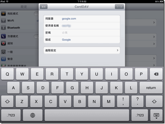
Task: Tap the next (下一步) button in CardDAV
Action: pos(119,7)
